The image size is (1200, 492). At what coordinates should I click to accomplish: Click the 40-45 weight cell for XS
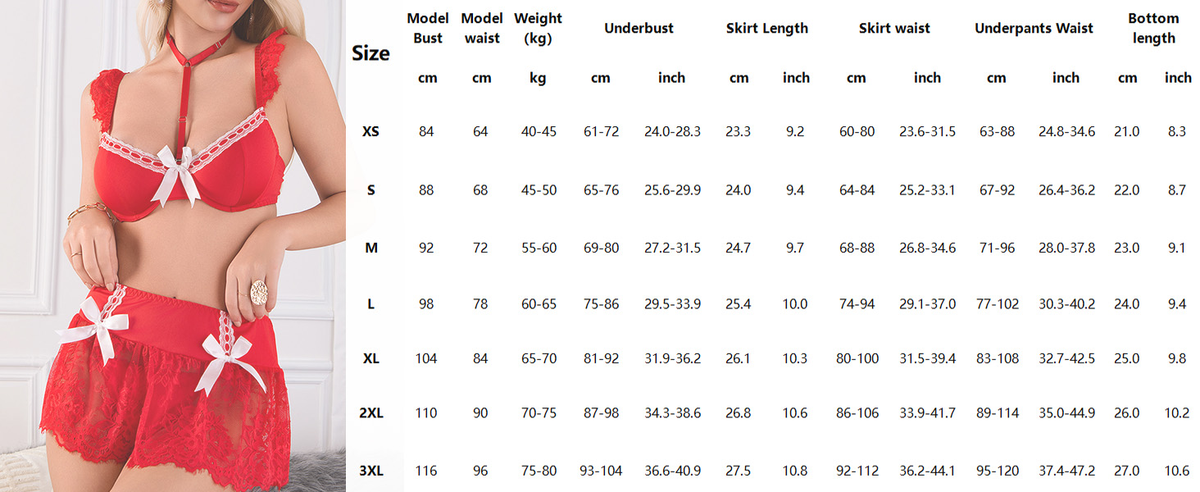click(x=539, y=131)
